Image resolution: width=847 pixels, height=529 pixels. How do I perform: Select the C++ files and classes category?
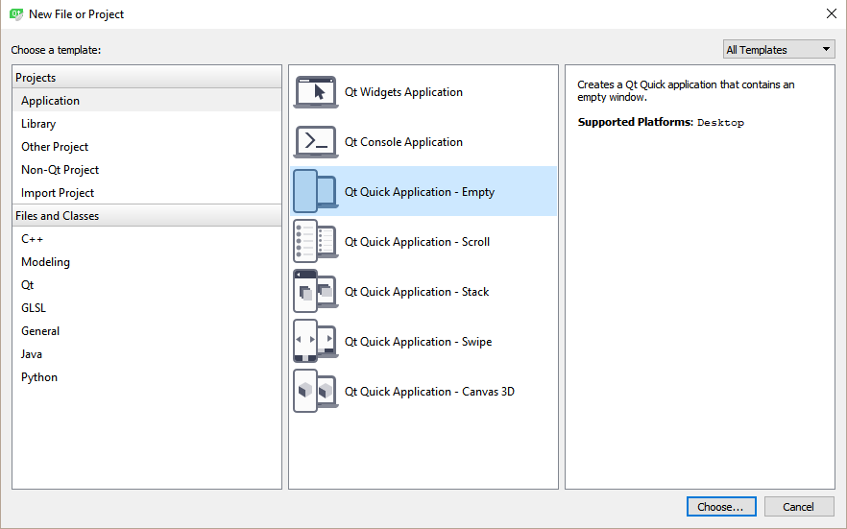pyautogui.click(x=33, y=239)
